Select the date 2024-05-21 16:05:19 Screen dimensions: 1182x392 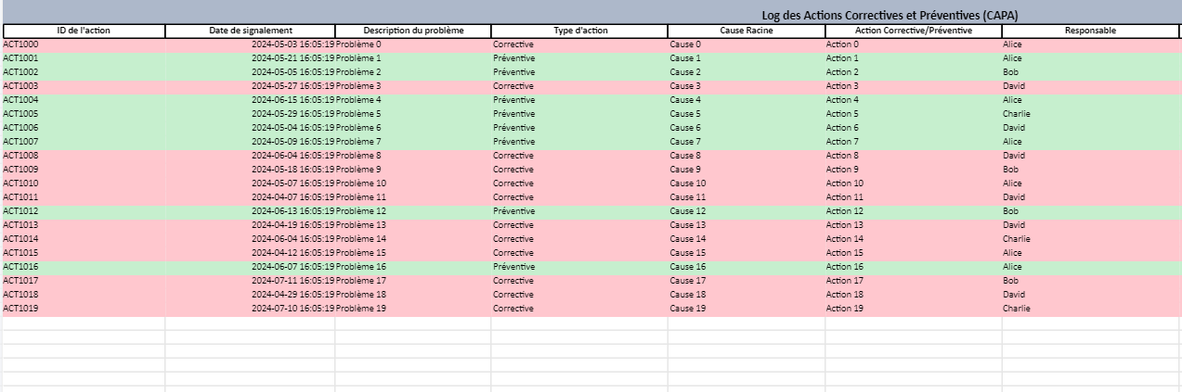292,58
